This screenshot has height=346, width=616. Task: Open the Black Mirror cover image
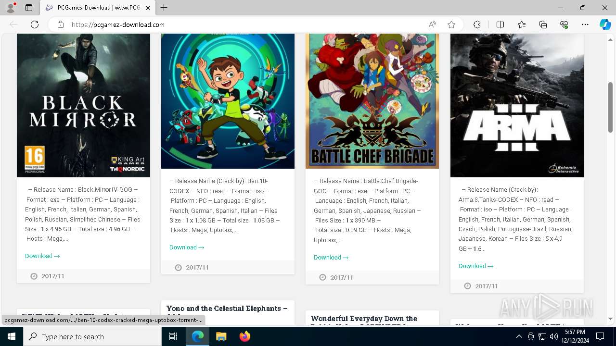coord(83,105)
